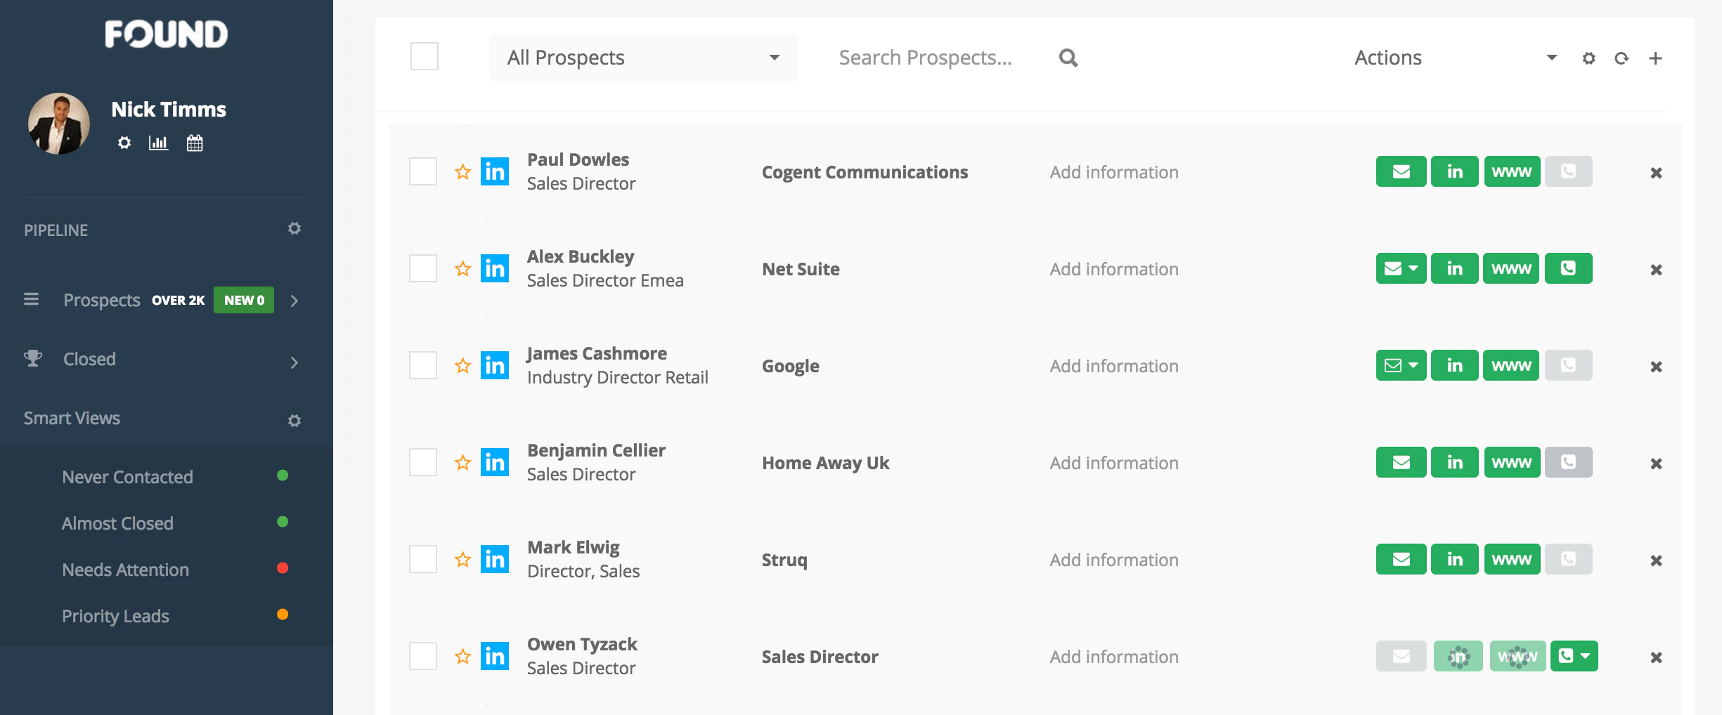
Task: Select the Owen Tyzack row checkbox
Action: coord(423,657)
